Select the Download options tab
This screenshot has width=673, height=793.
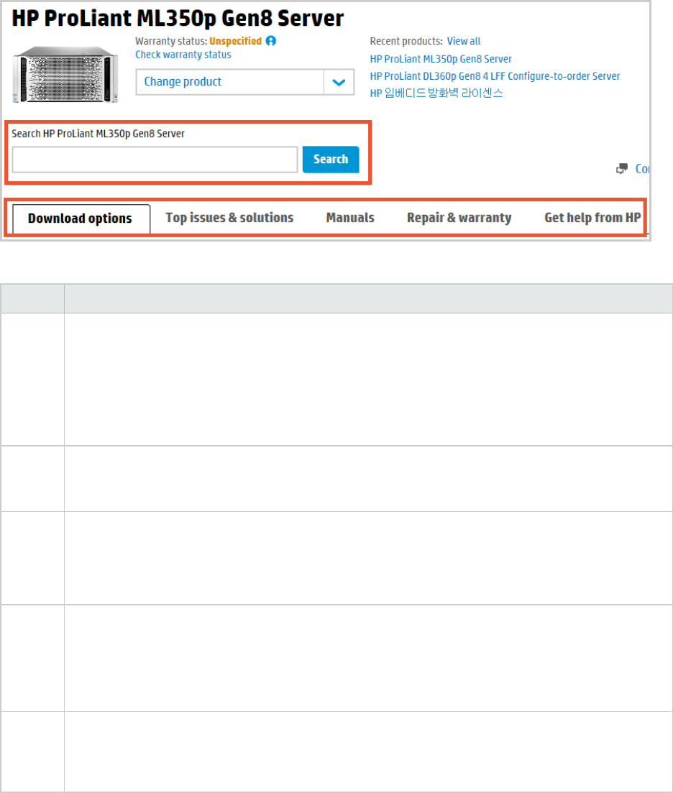[81, 219]
